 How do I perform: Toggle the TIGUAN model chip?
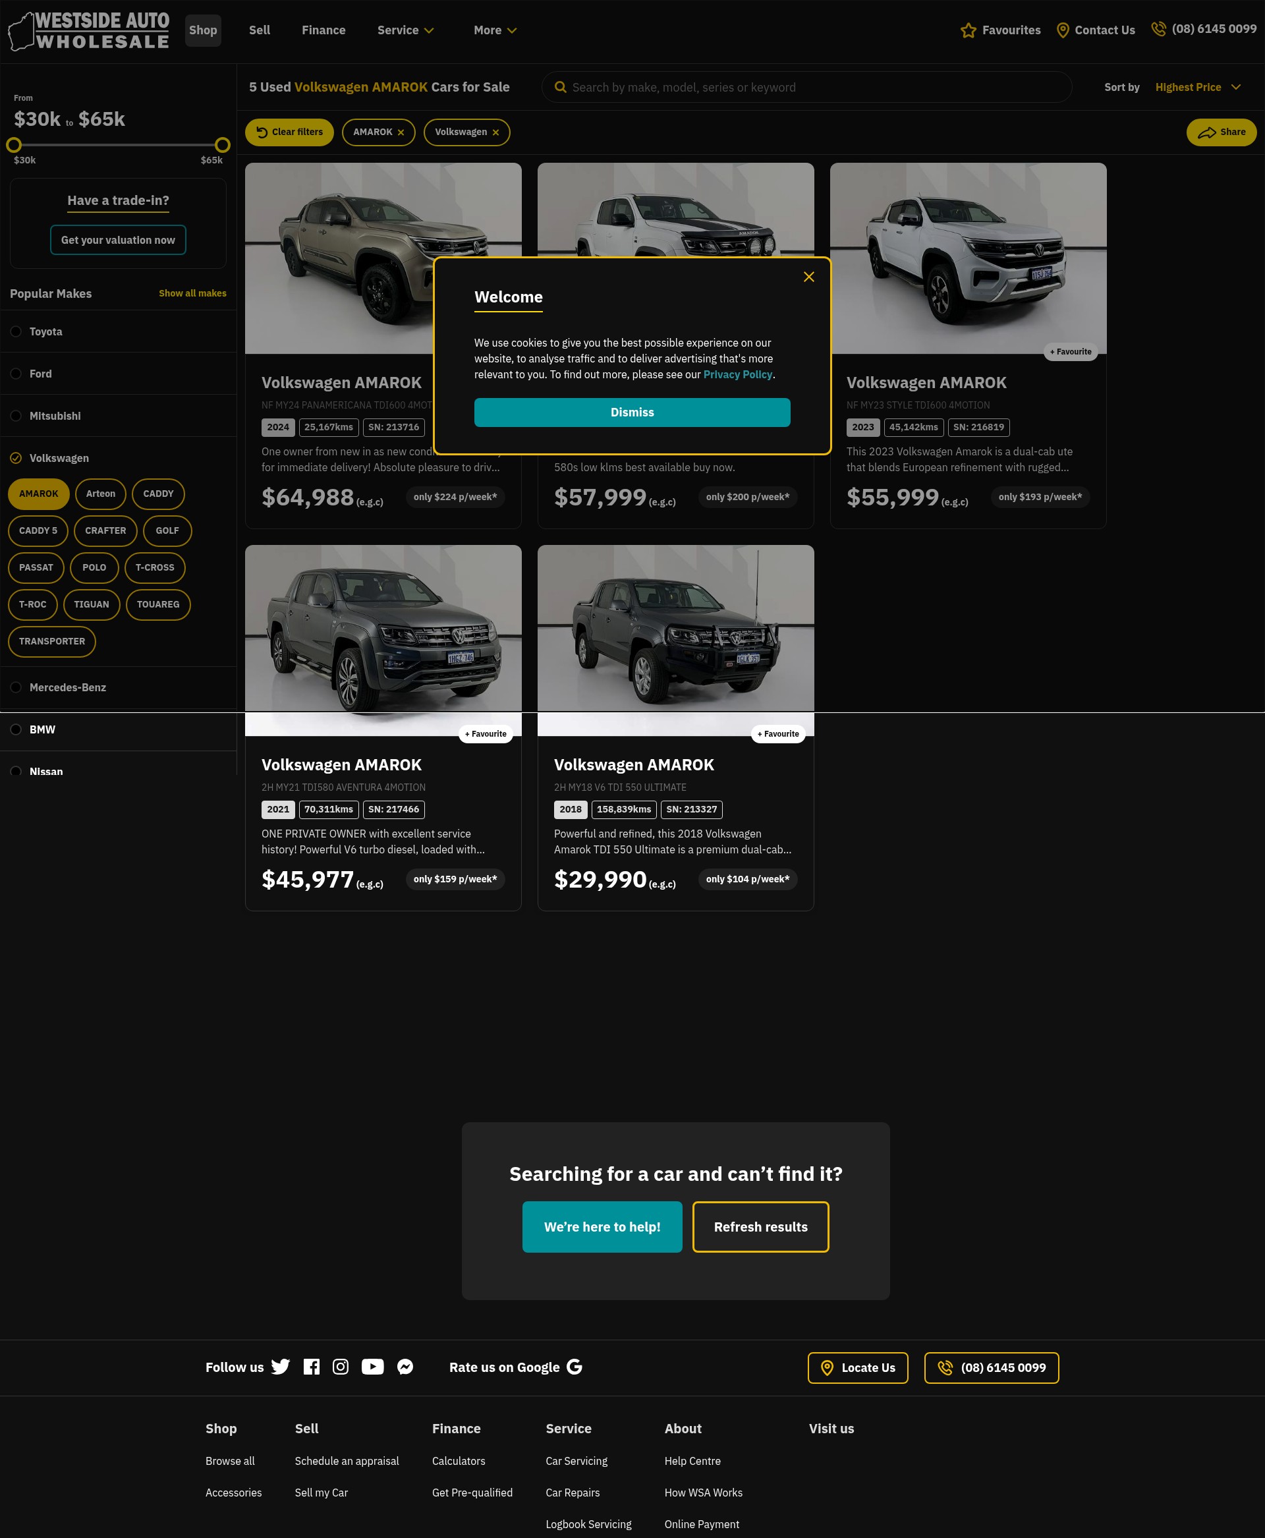click(x=92, y=605)
